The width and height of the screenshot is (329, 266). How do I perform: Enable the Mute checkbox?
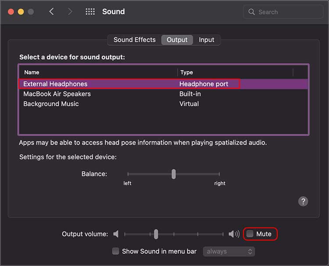(x=250, y=234)
